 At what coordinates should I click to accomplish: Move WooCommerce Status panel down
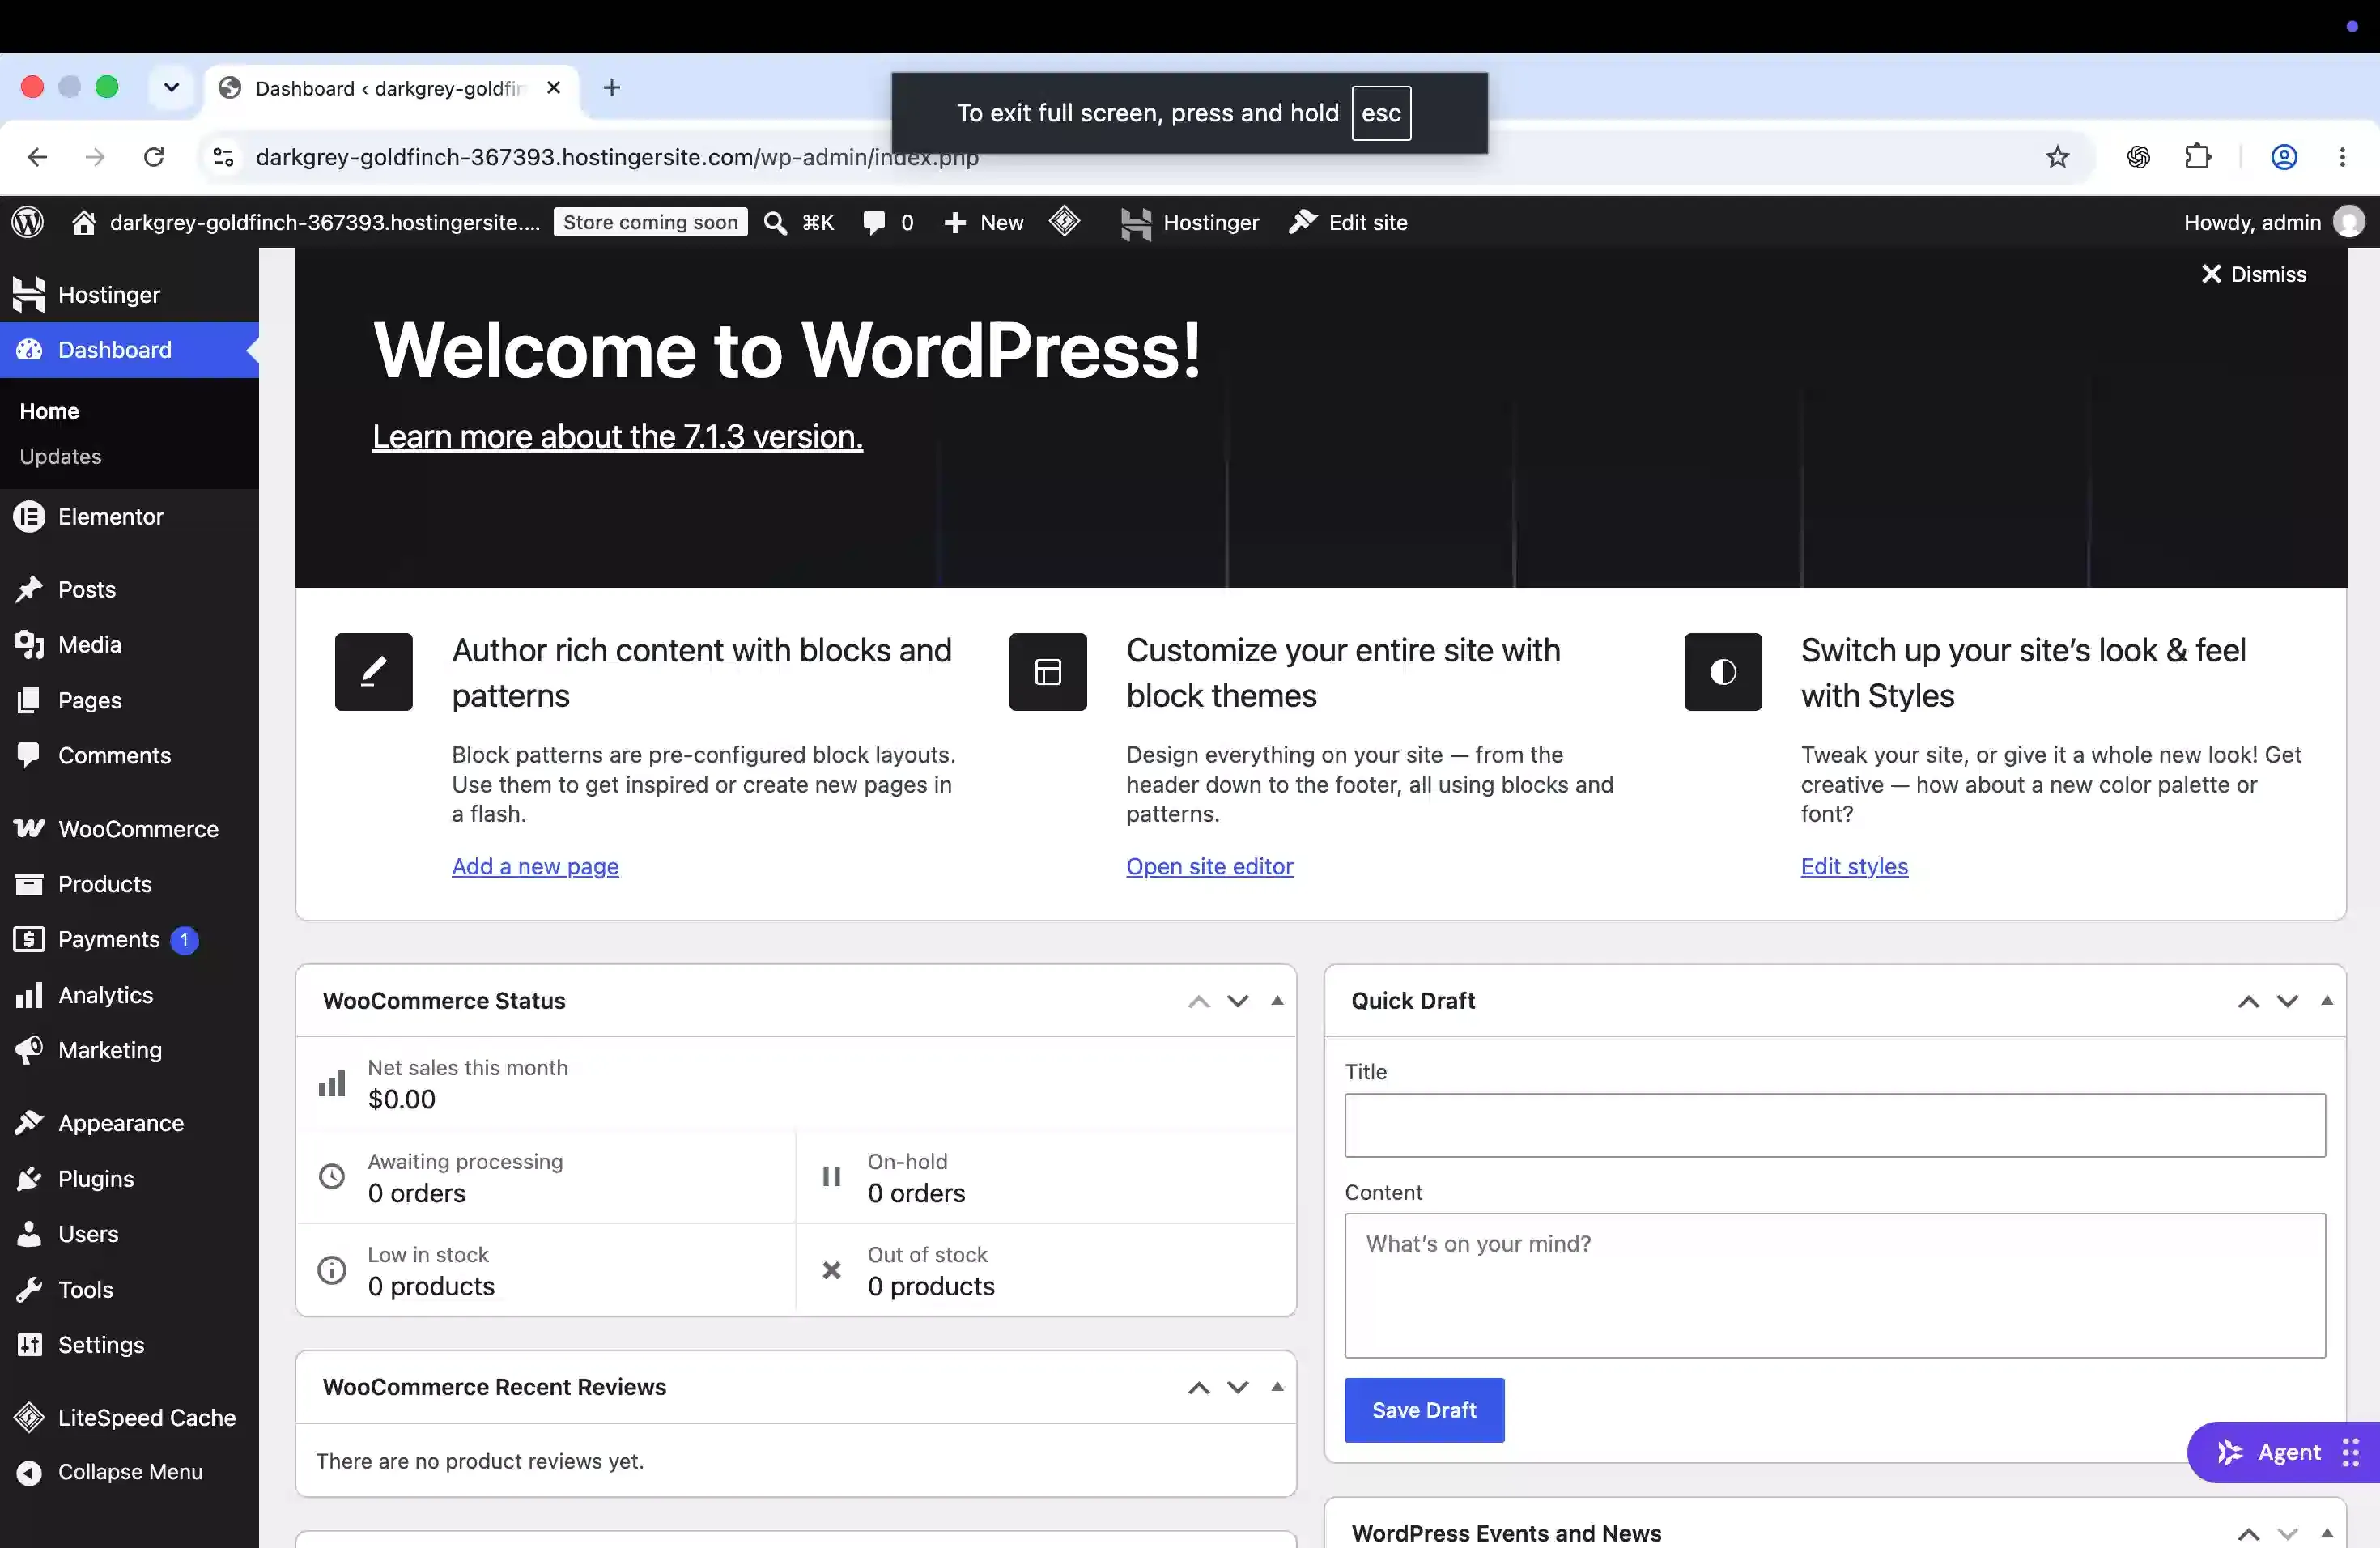tap(1238, 1001)
